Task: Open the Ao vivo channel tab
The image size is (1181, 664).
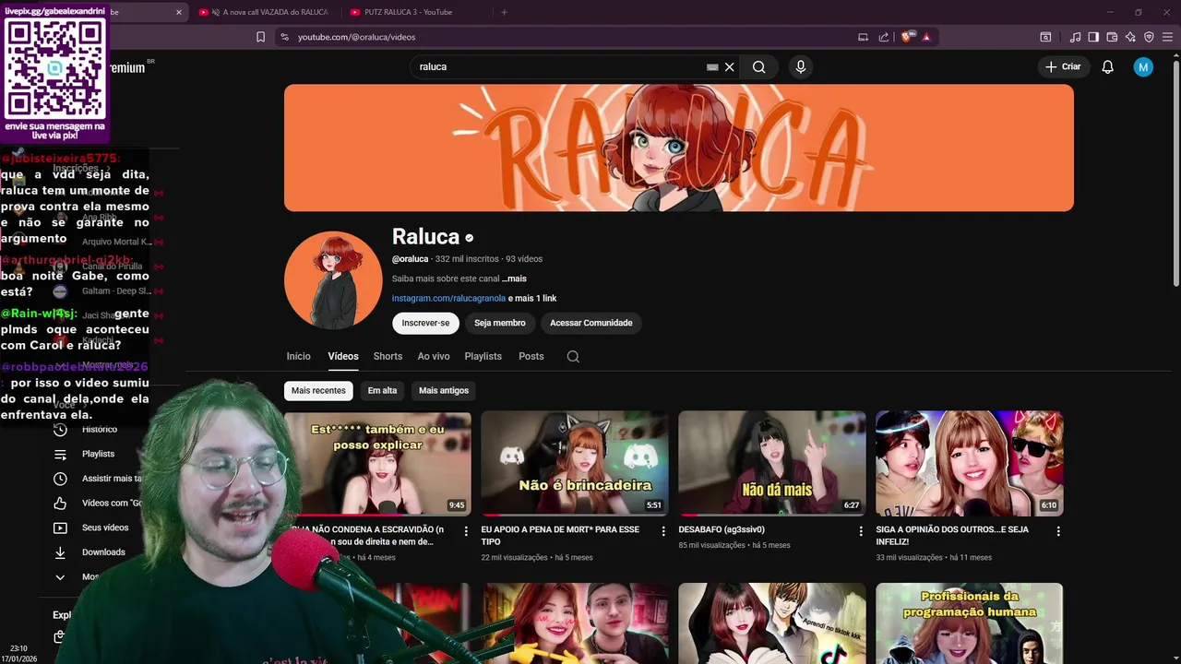Action: point(434,356)
